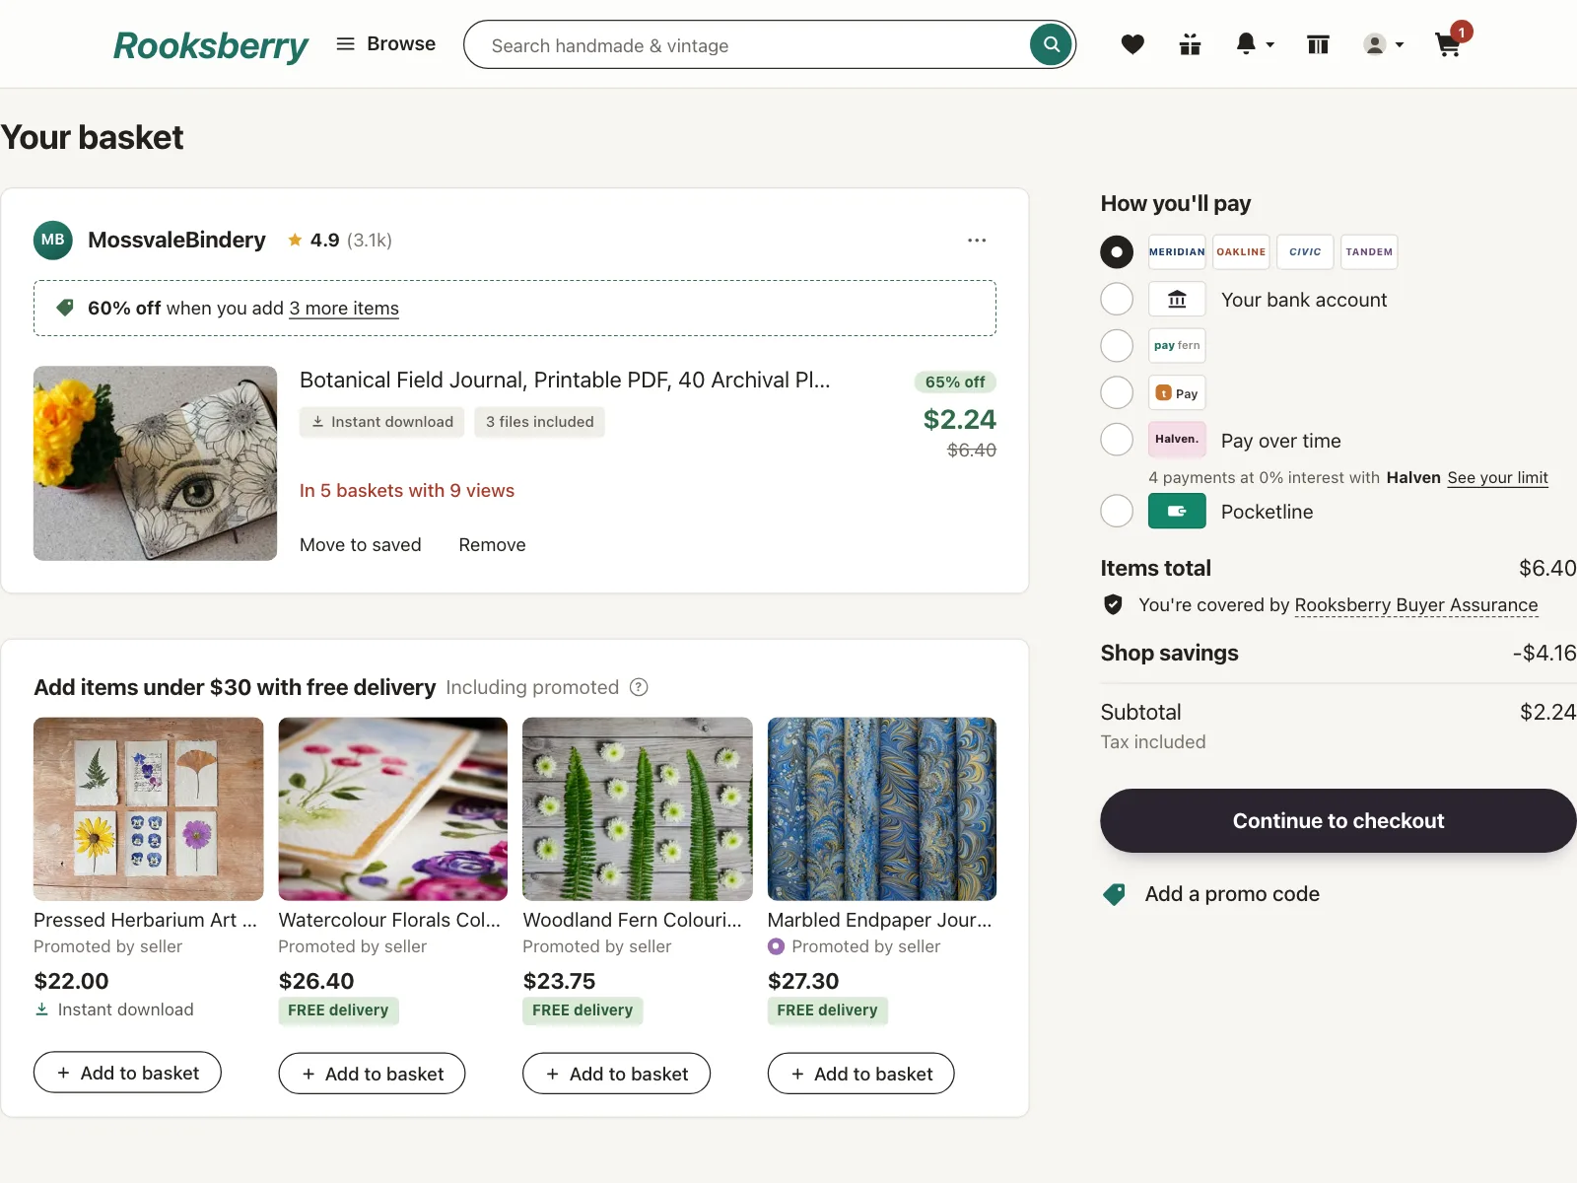Open MossvaleBindery three-dots options menu
Viewport: 1577px width, 1183px height.
[x=977, y=240]
